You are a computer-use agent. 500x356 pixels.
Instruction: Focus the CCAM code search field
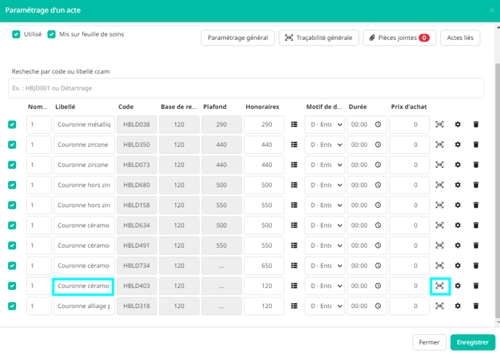[x=246, y=88]
